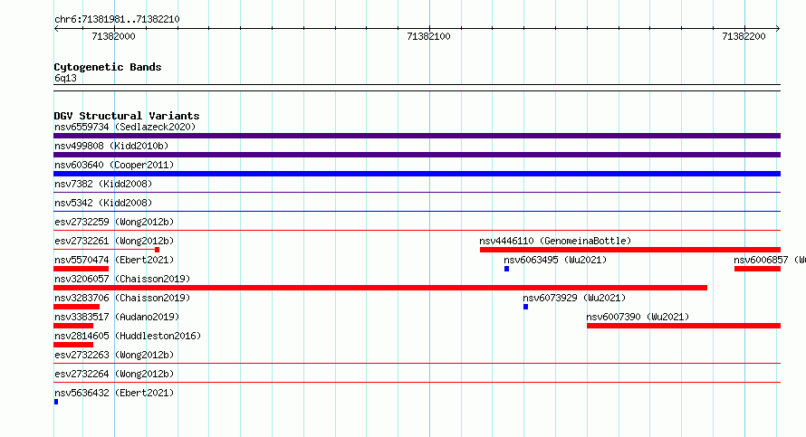Viewport: 806px width, 437px height.
Task: Click the Cytogenetic Bands track title
Action: pyautogui.click(x=108, y=67)
